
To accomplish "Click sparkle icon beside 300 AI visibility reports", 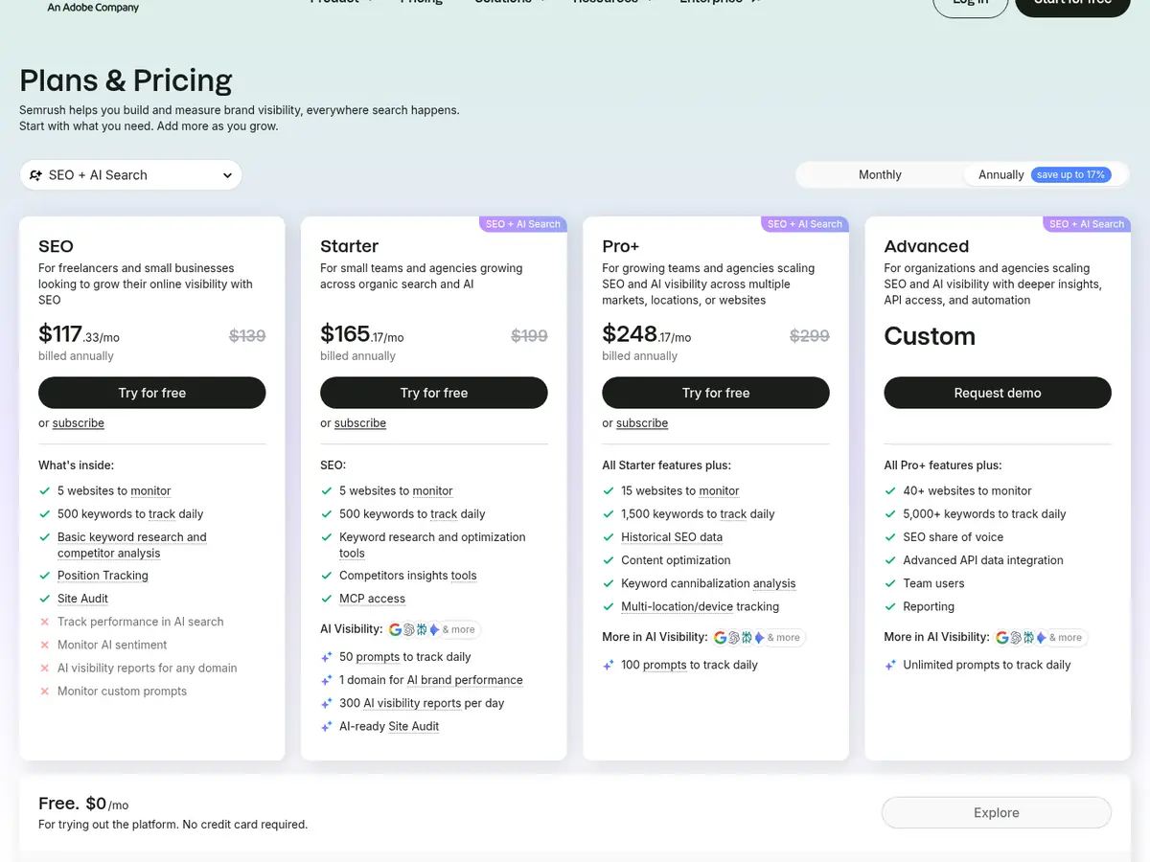I will coord(327,703).
